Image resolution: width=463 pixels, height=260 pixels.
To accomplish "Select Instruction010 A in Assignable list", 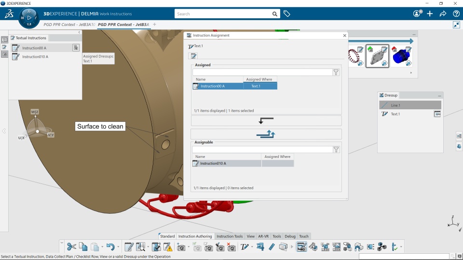I will pos(243,163).
